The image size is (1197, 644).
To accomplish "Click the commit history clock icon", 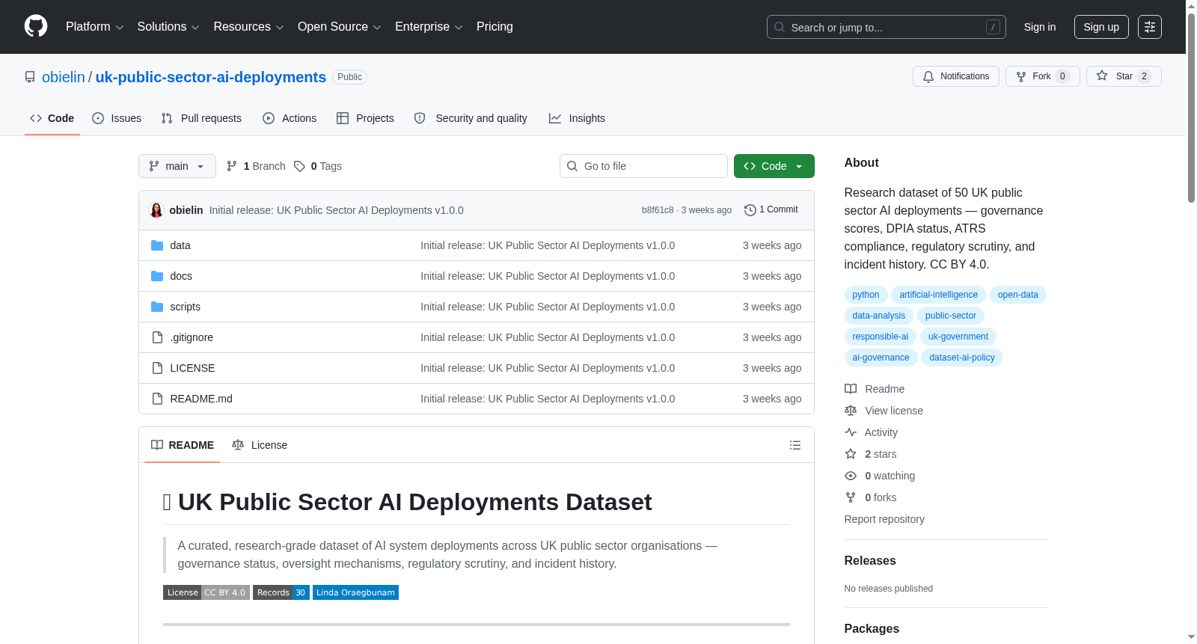I will pos(750,210).
